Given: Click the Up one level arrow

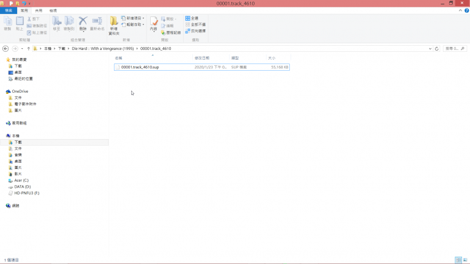Looking at the screenshot, I should (29, 49).
